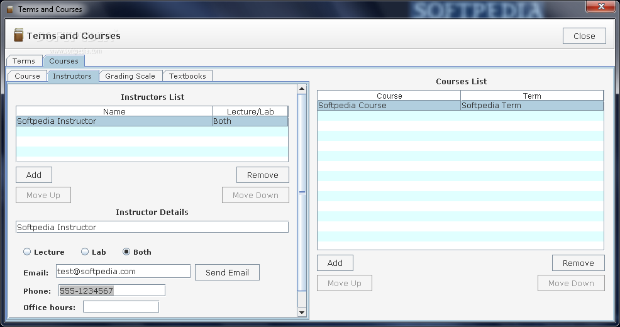
Task: Click the Office hours input field
Action: (121, 307)
